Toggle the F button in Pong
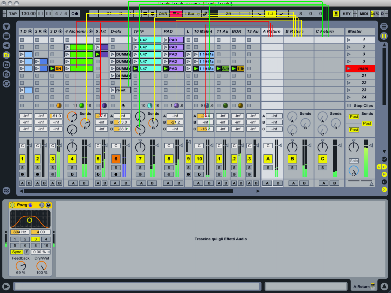The image size is (391, 293). (27, 252)
